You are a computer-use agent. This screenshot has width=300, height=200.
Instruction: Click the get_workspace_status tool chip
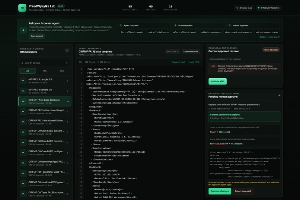click(x=267, y=32)
